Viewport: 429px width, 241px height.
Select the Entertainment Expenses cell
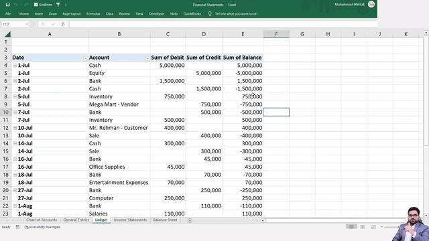[119, 183]
